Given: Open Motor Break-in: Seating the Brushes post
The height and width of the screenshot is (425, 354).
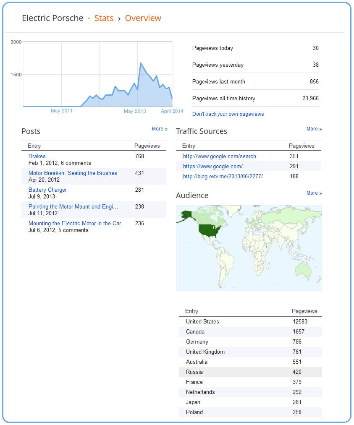Looking at the screenshot, I should click(73, 173).
